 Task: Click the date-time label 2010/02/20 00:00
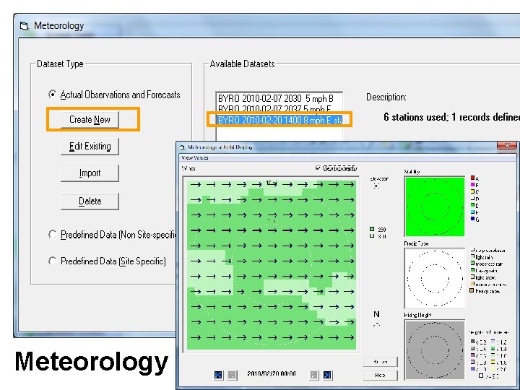pyautogui.click(x=272, y=374)
